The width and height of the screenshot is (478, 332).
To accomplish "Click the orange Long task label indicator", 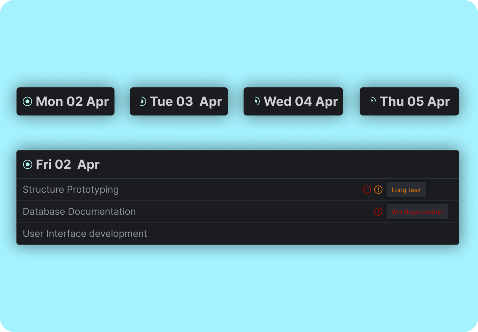I will (x=406, y=189).
